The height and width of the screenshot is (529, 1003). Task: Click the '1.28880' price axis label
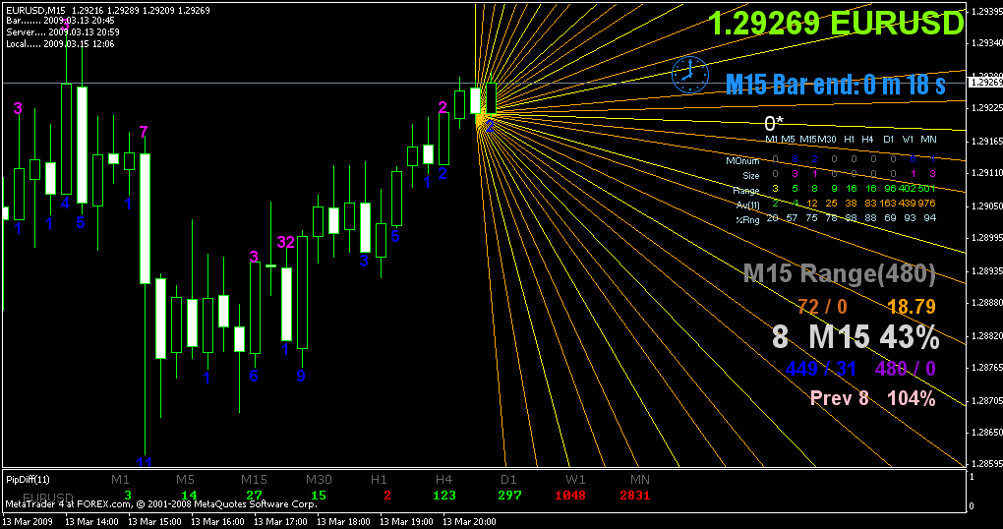tap(985, 302)
